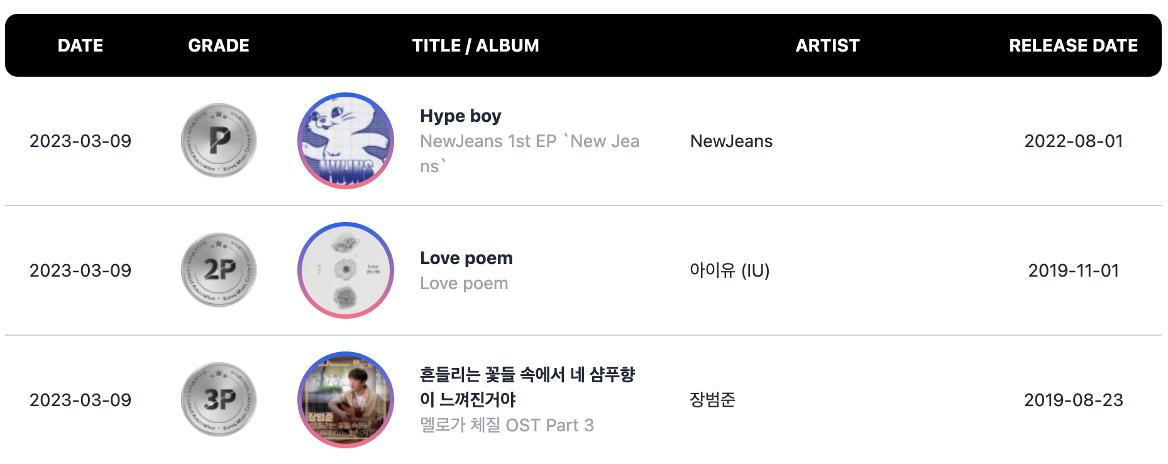Sort by the GRADE column header
The width and height of the screenshot is (1168, 464).
click(219, 45)
